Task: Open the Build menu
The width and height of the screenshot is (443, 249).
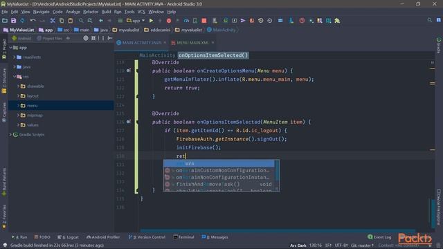Action: coord(106,12)
